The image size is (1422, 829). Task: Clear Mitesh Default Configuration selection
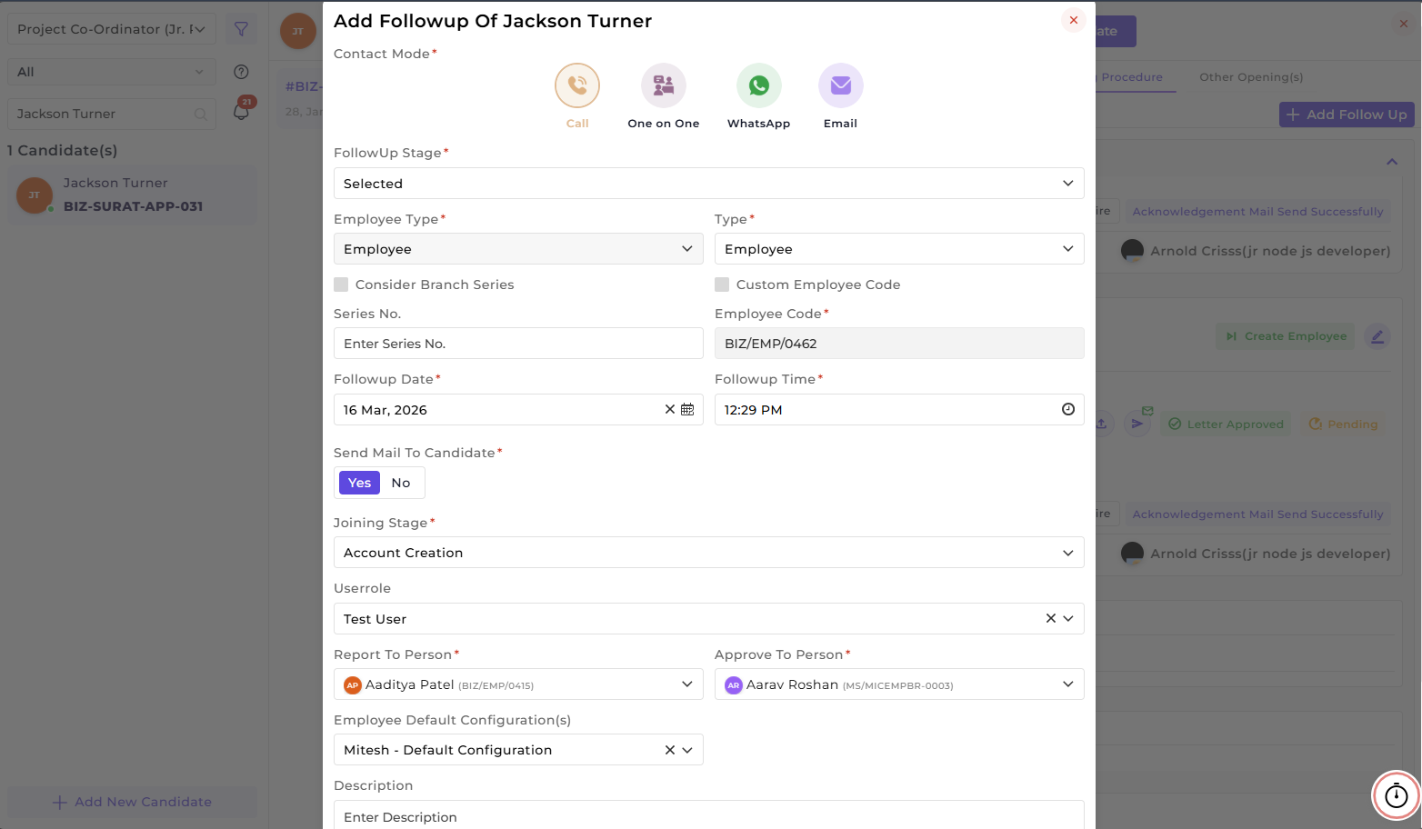tap(670, 750)
